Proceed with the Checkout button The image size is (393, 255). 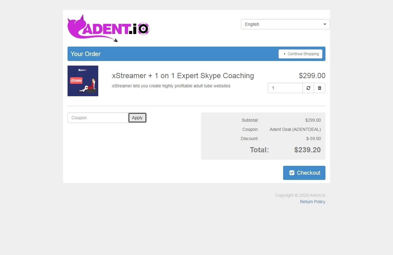point(304,173)
